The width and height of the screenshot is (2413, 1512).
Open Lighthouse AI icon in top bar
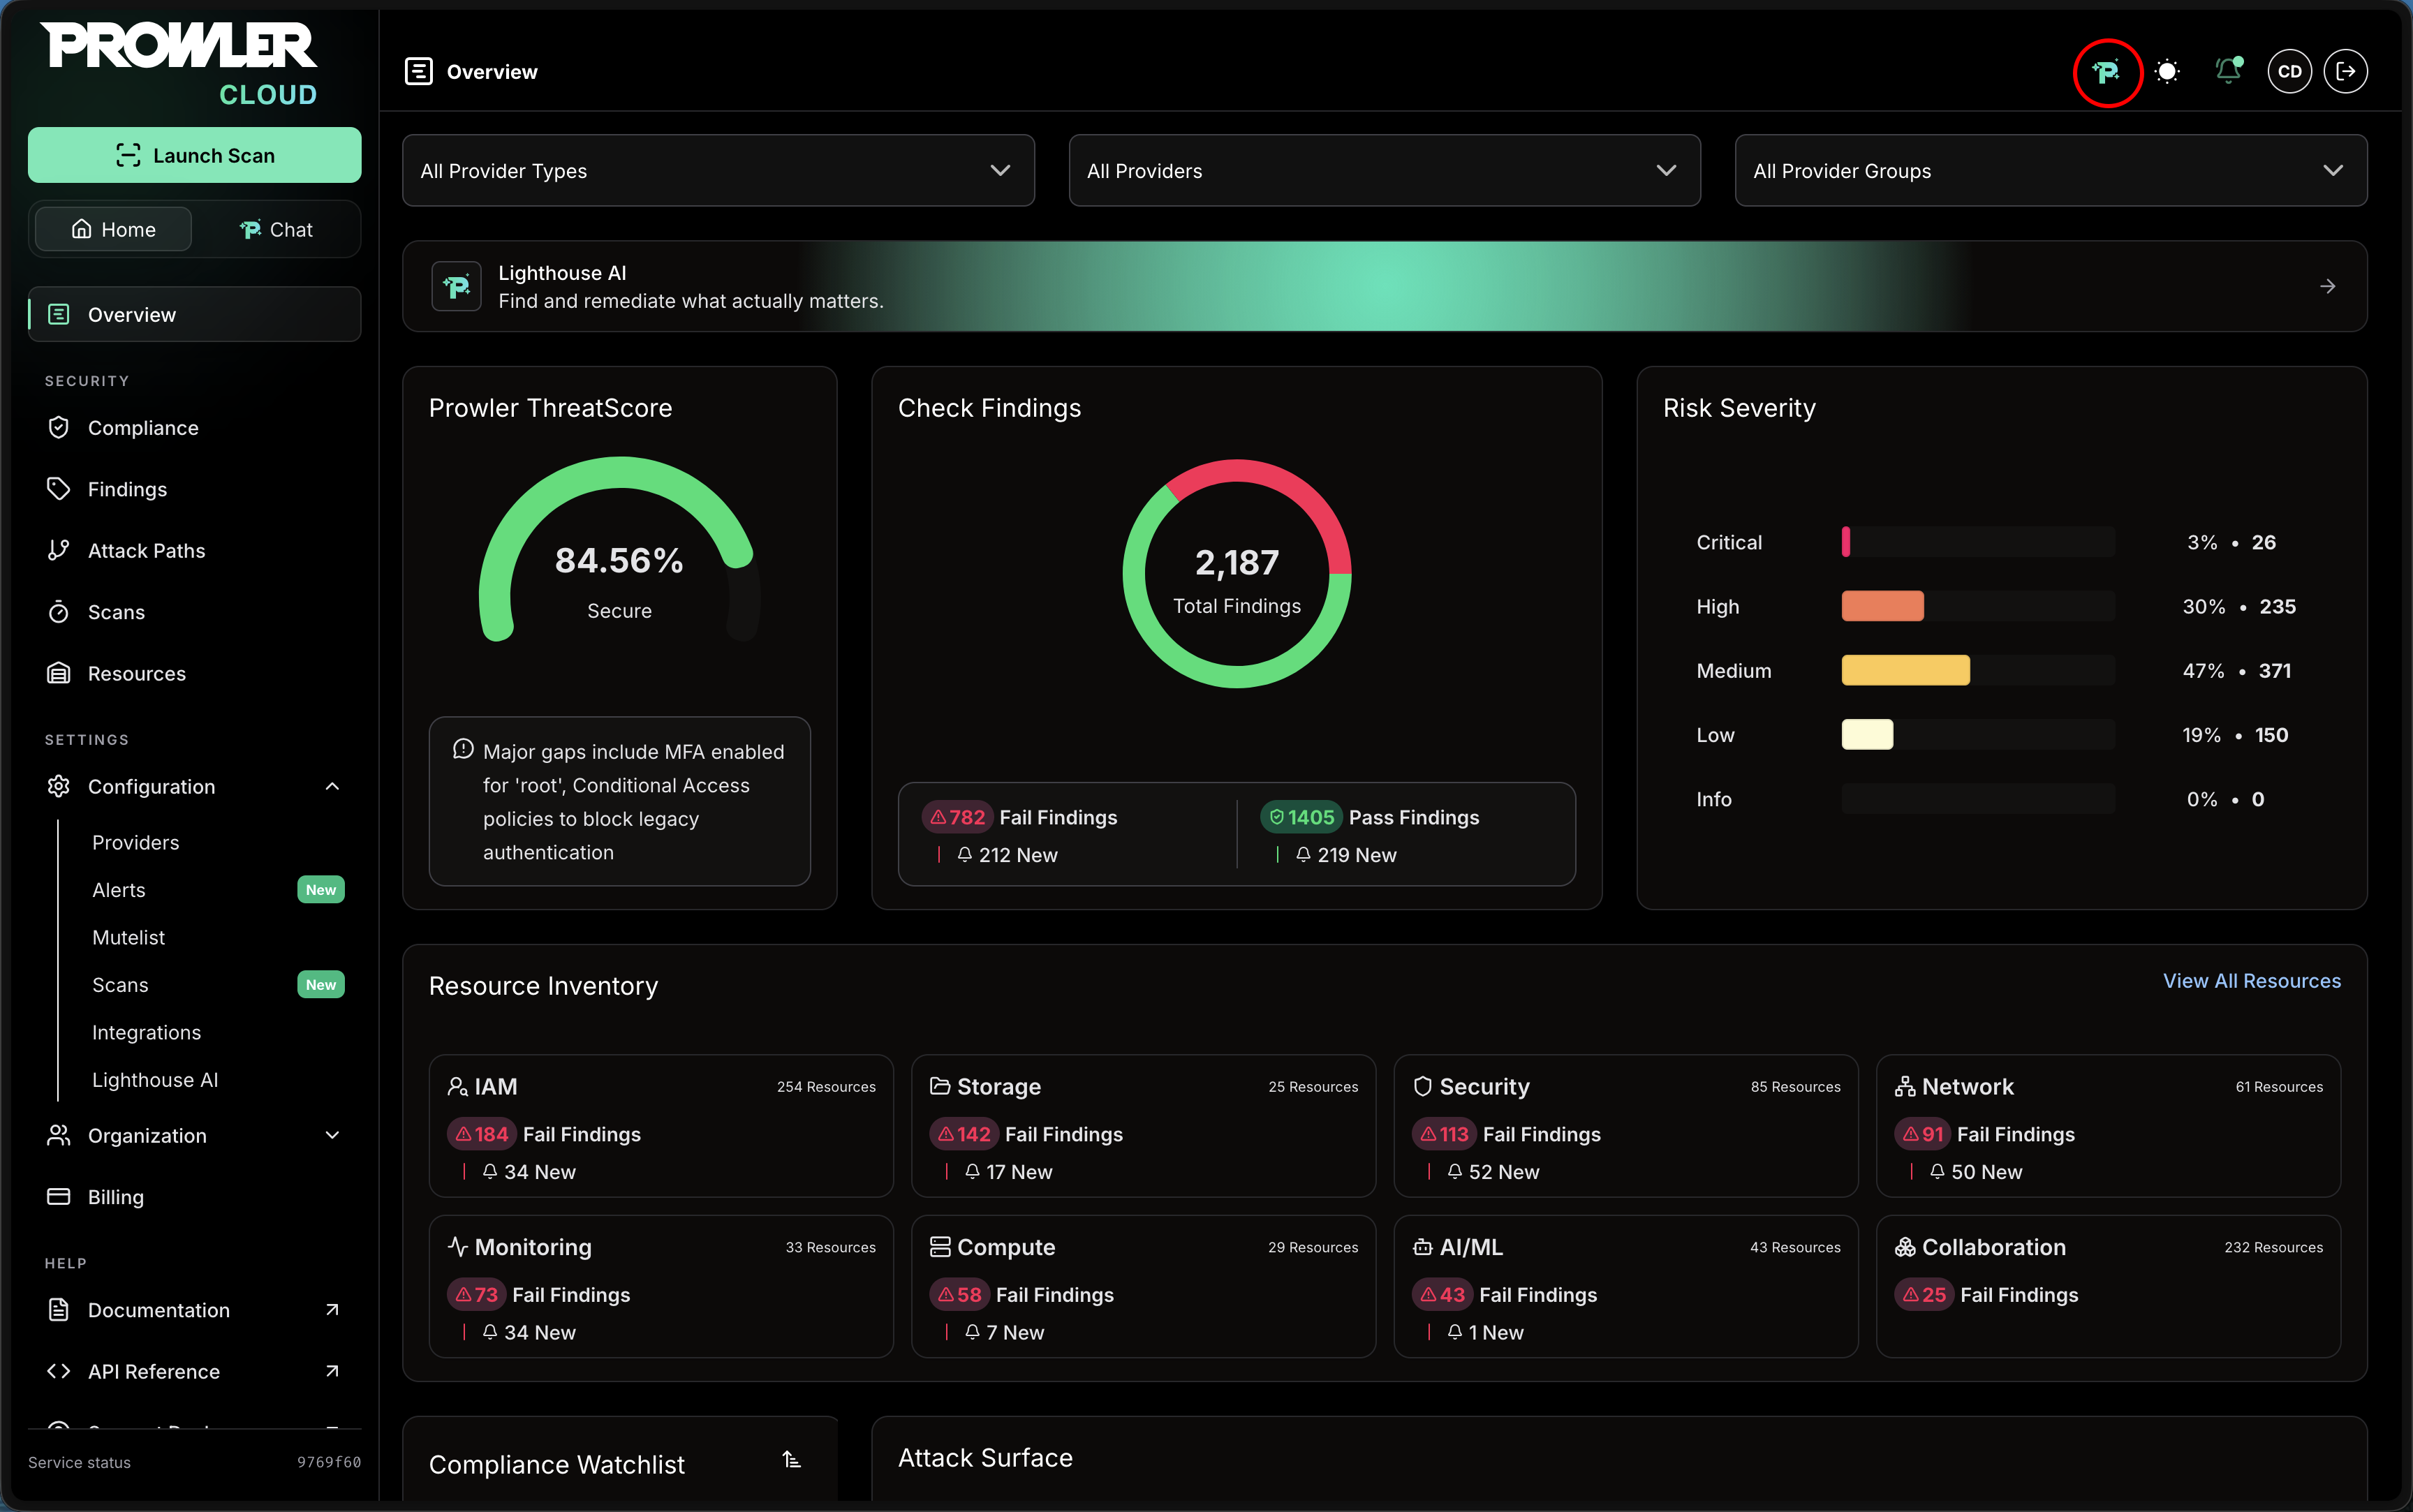click(2107, 72)
